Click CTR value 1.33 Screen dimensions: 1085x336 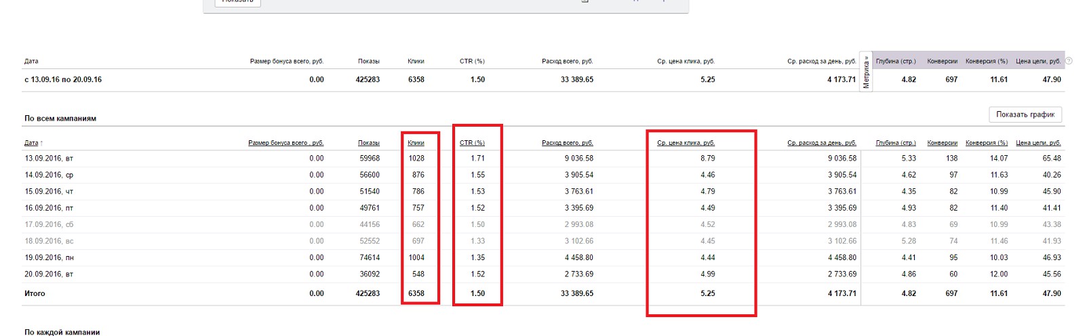[478, 241]
